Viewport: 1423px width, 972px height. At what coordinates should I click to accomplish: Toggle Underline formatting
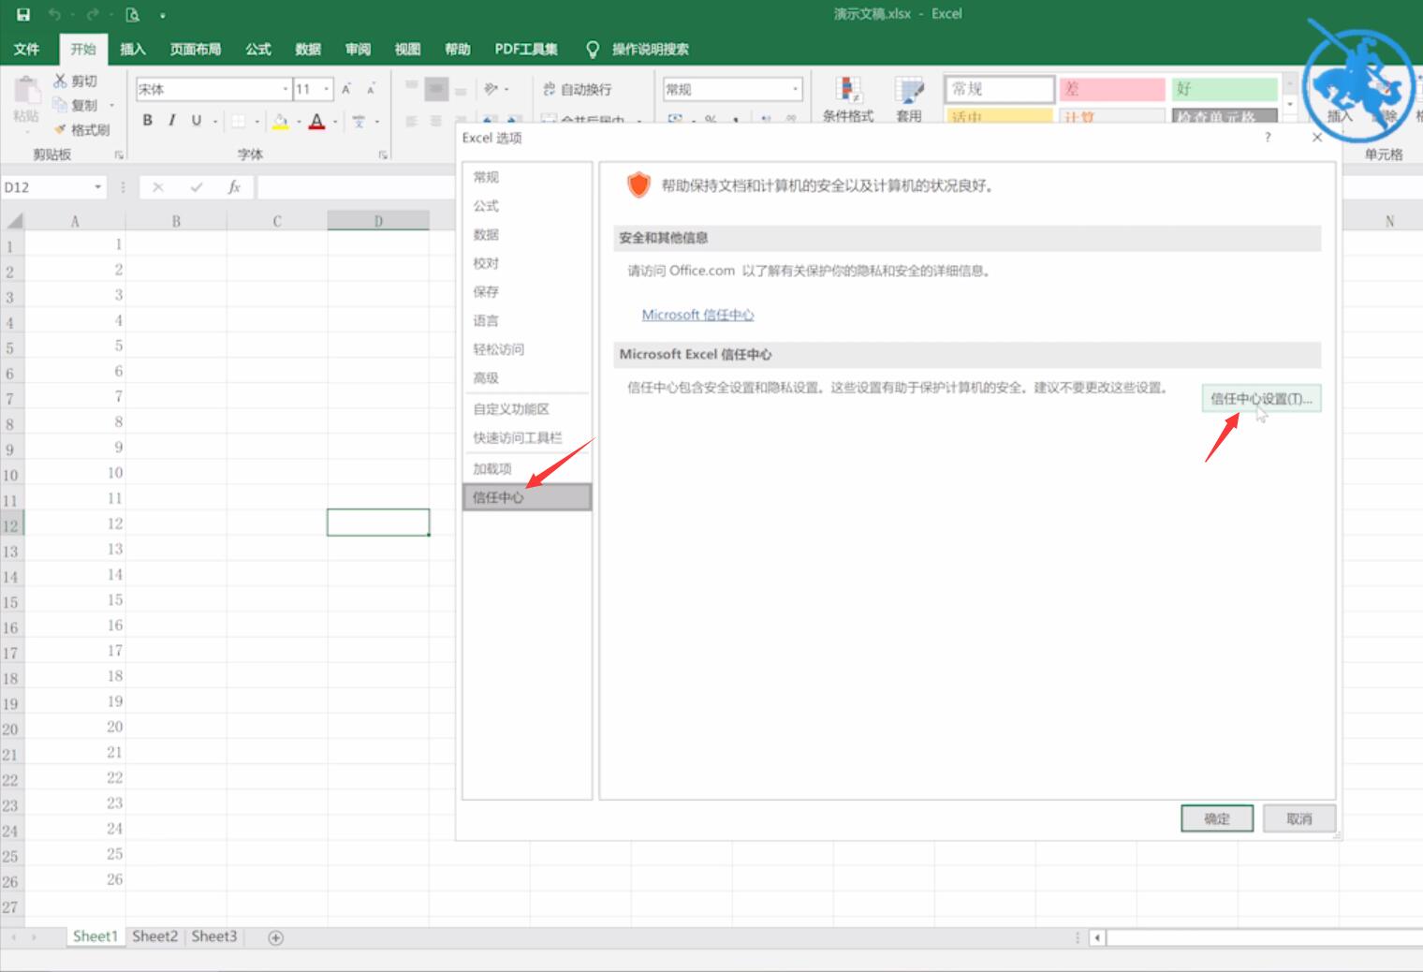[196, 120]
